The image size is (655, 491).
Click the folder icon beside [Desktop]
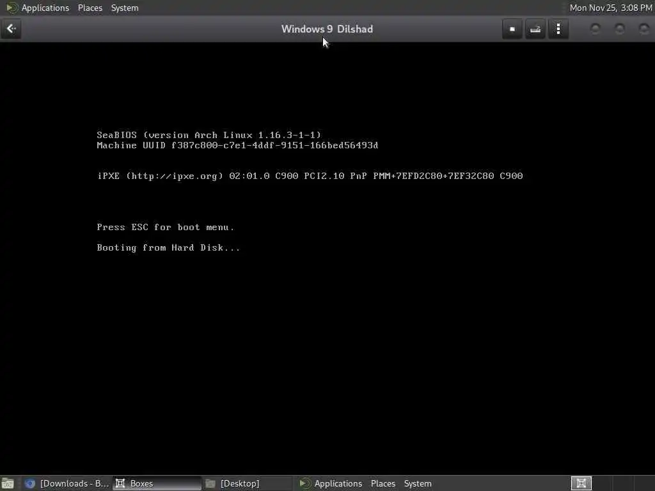pyautogui.click(x=210, y=483)
